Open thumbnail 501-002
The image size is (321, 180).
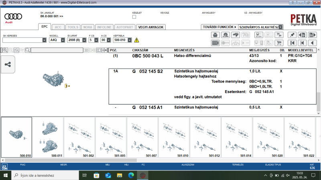click(x=79, y=137)
